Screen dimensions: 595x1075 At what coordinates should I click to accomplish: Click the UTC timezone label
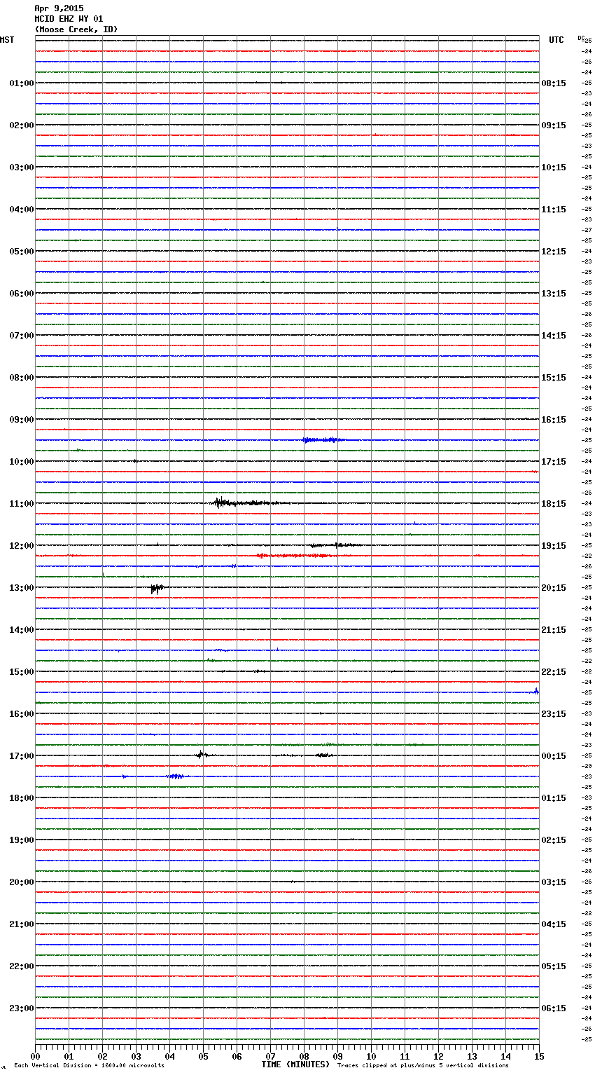(x=556, y=40)
